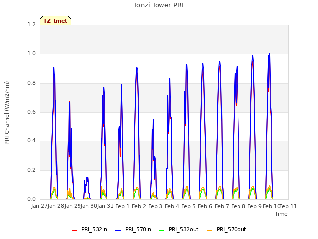Toggle the PRI_532out legend entry
Viewport: 318px width, 239px height.
178,229
